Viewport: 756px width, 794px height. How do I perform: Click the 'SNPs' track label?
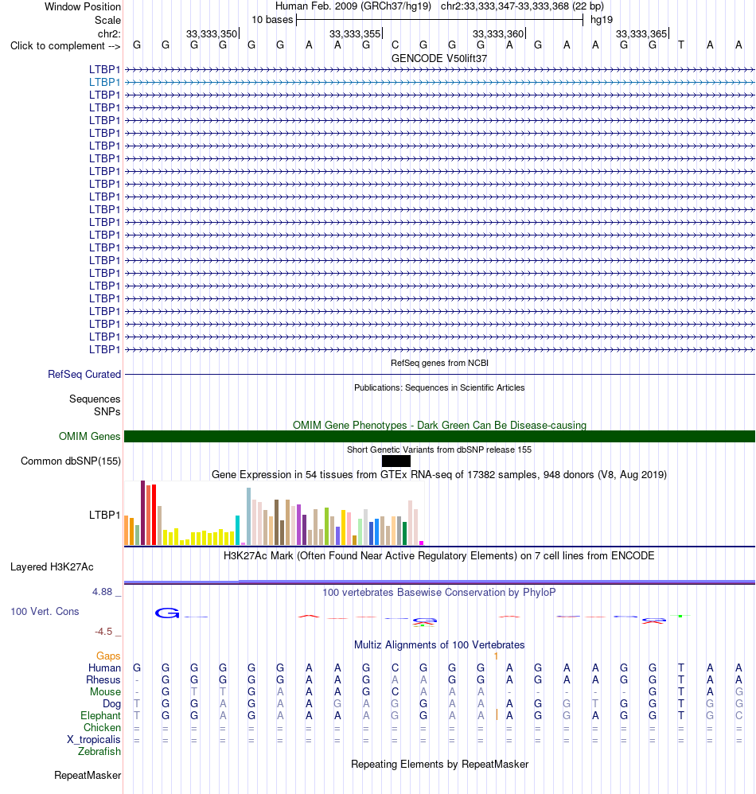point(107,411)
